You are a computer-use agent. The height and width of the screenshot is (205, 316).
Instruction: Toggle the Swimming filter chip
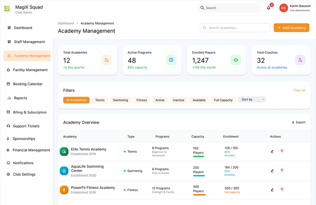tap(120, 100)
